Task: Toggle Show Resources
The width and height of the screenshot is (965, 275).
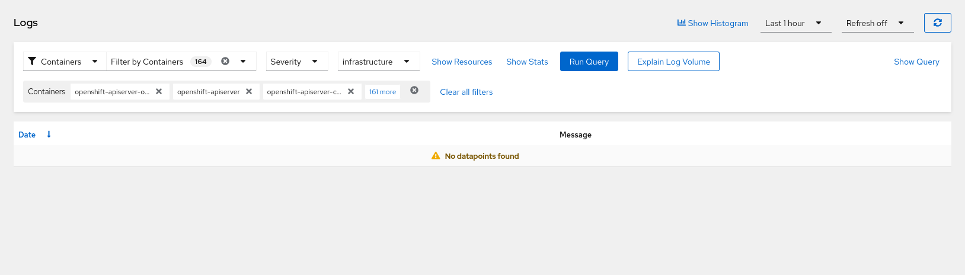Action: (462, 62)
